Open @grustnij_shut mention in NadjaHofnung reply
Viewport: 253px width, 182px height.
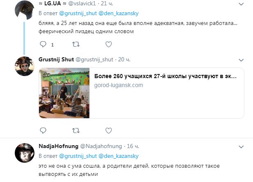pyautogui.click(x=78, y=156)
